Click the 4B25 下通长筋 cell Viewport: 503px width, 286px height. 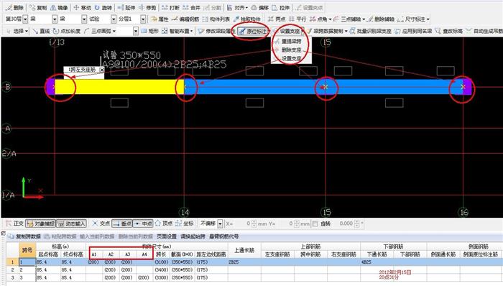377,262
